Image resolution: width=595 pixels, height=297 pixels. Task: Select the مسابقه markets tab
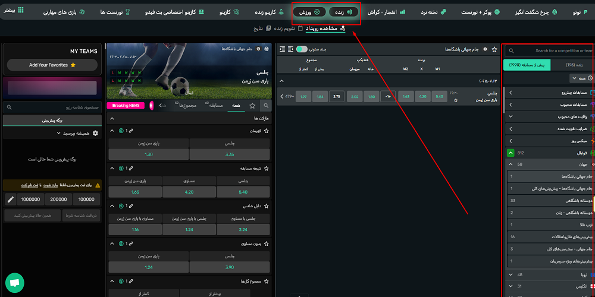pos(215,106)
